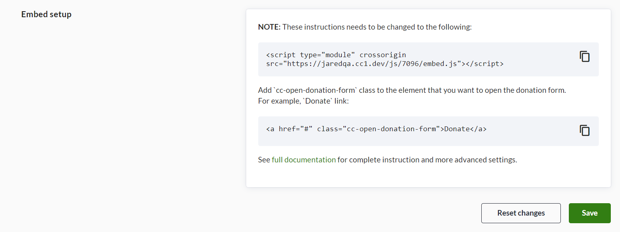Image resolution: width=620 pixels, height=232 pixels.
Task: Click the Reset changes button
Action: (520, 213)
